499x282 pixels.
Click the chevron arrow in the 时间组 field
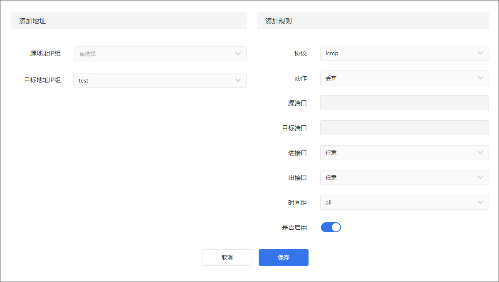pyautogui.click(x=480, y=202)
